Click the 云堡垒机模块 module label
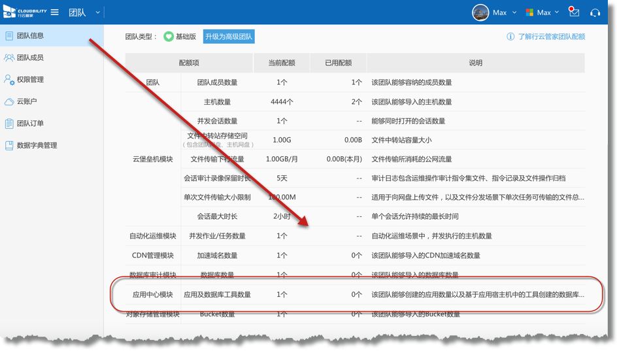 point(153,159)
